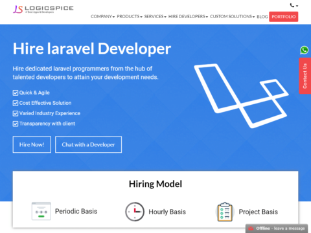Image resolution: width=311 pixels, height=233 pixels.
Task: Open the Contact Us side tab
Action: click(x=305, y=76)
